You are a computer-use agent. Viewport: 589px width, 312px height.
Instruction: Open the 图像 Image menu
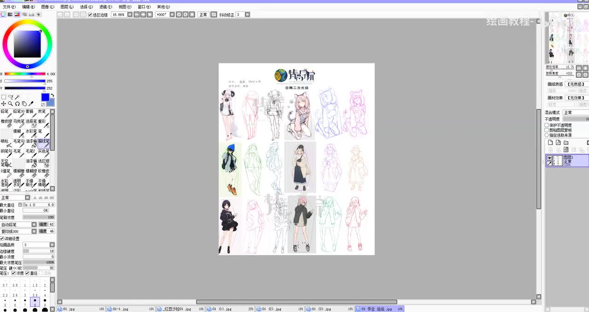[47, 7]
